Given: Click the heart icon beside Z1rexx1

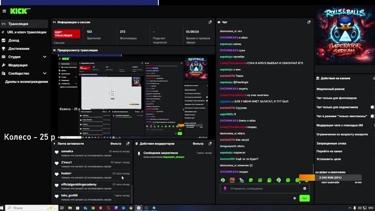Looking at the screenshot, I should 57,163.
